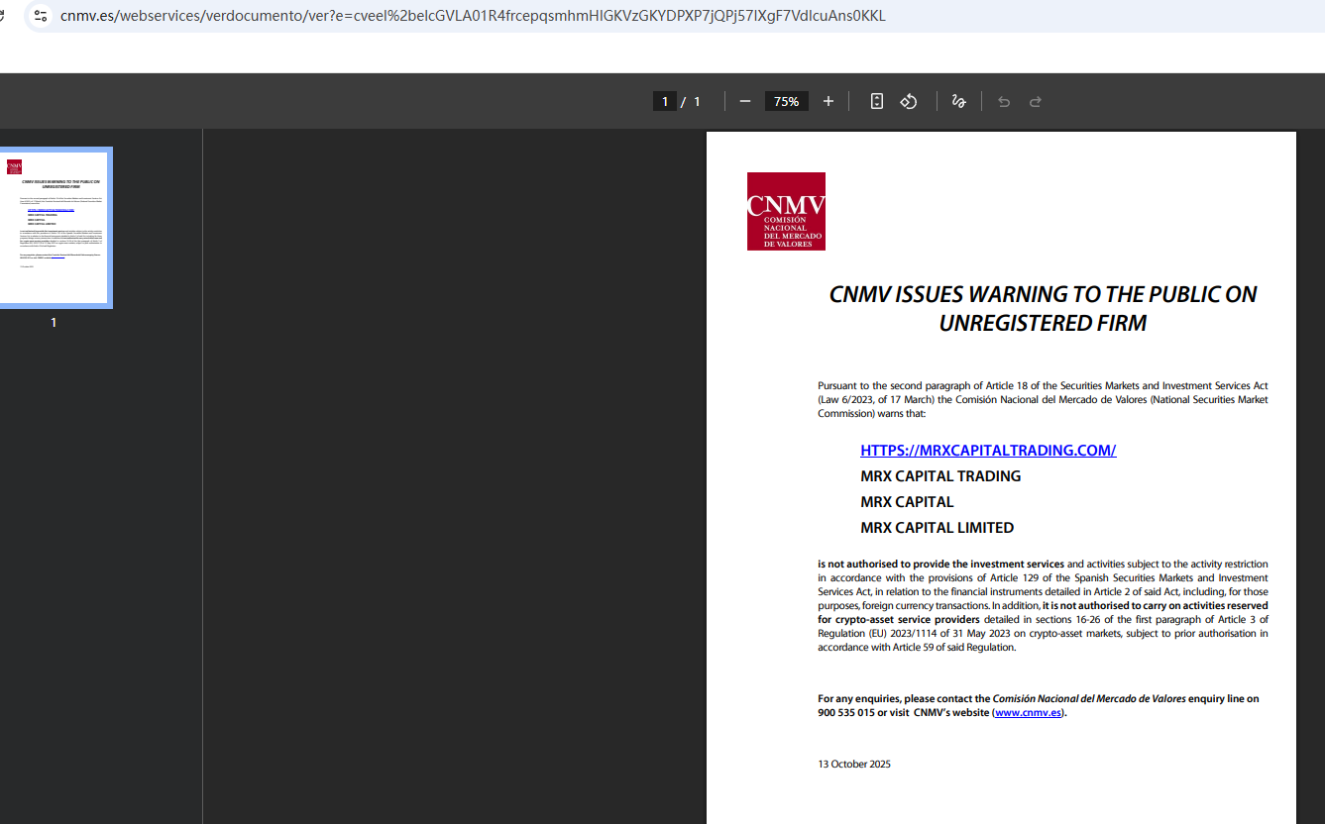This screenshot has height=824, width=1325.
Task: Activate the draw annotation tool
Action: coord(958,101)
